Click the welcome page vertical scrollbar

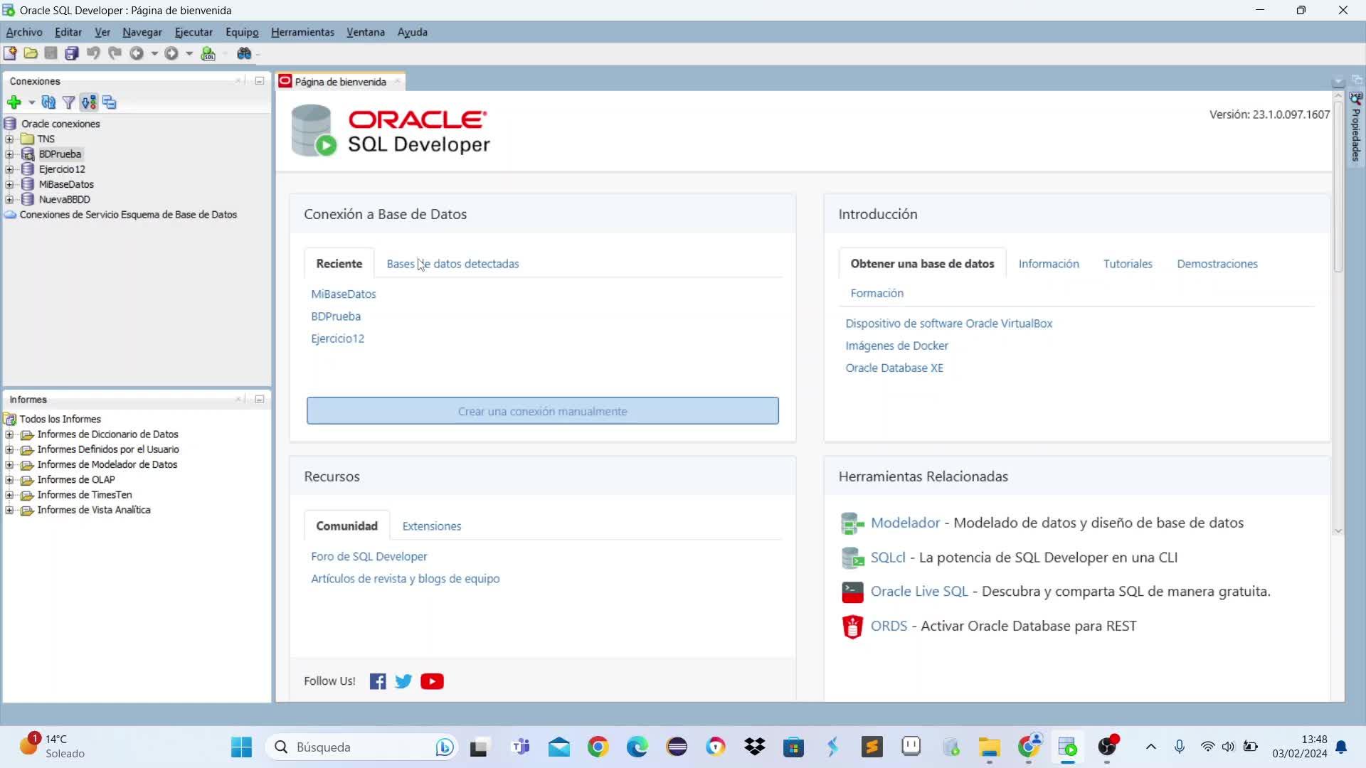click(x=1338, y=186)
